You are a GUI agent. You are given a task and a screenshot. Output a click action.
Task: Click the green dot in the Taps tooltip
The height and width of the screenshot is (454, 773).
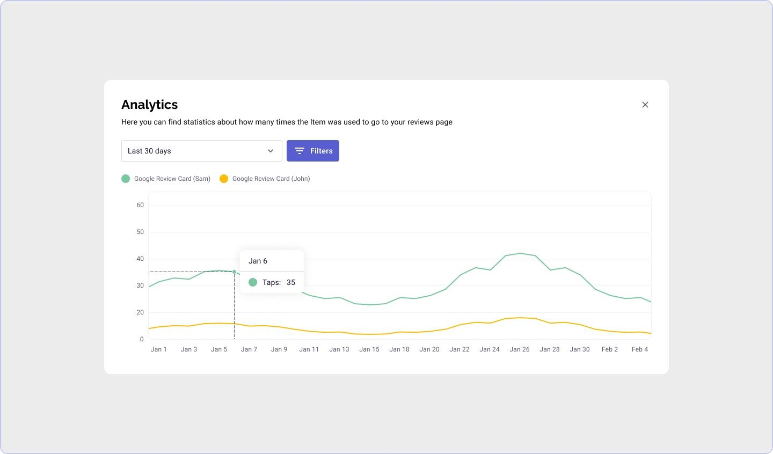pyautogui.click(x=253, y=282)
